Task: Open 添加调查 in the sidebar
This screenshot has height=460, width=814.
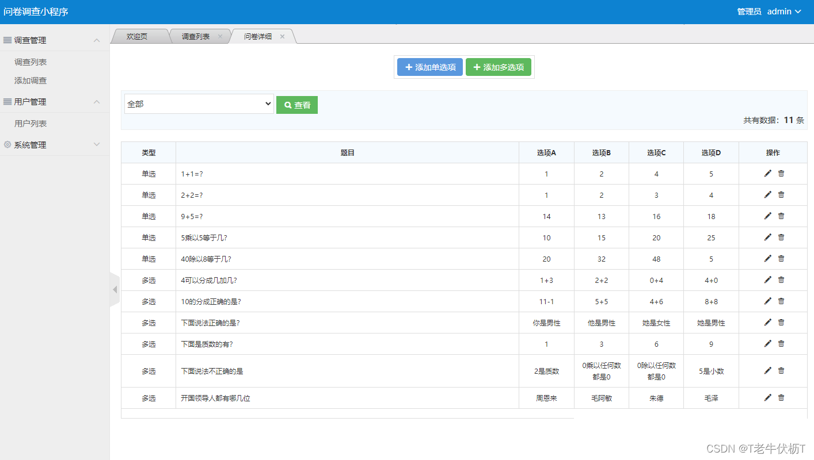Action: 31,80
